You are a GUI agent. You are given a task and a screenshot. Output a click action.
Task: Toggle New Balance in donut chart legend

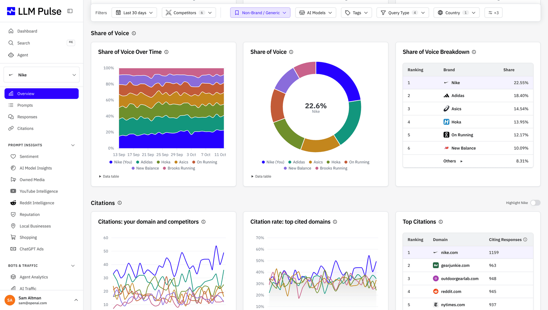coord(297,168)
